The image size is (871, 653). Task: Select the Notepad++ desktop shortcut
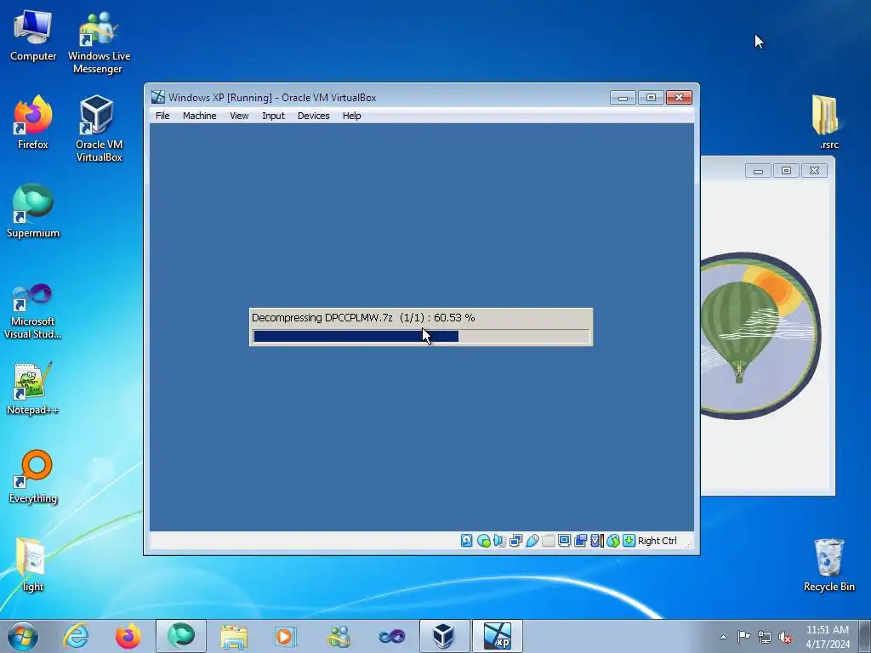coord(33,389)
